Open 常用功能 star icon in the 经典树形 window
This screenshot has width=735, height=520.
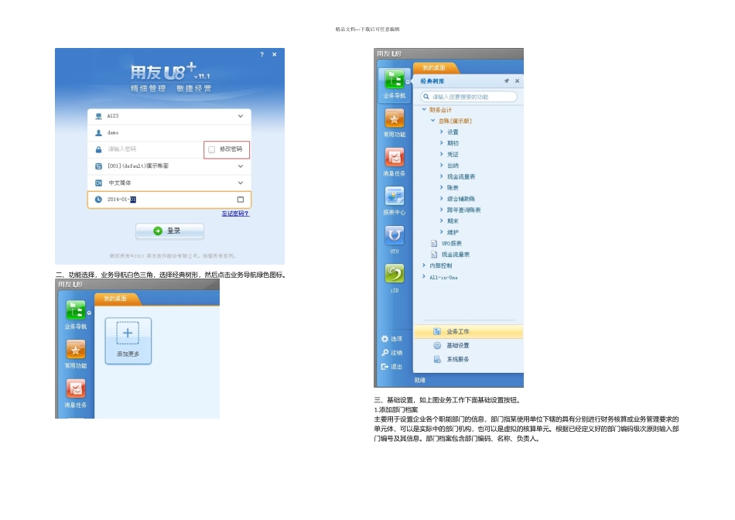(x=395, y=118)
